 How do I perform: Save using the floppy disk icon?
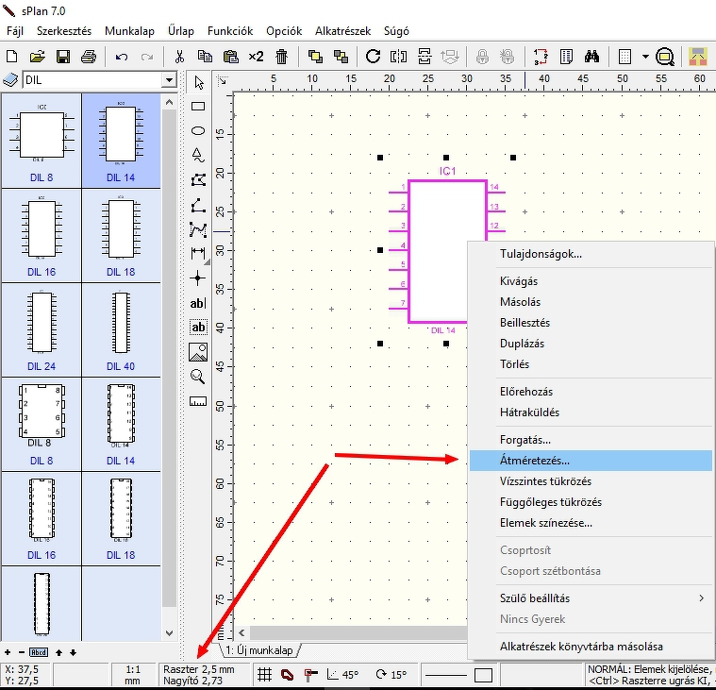pos(63,57)
